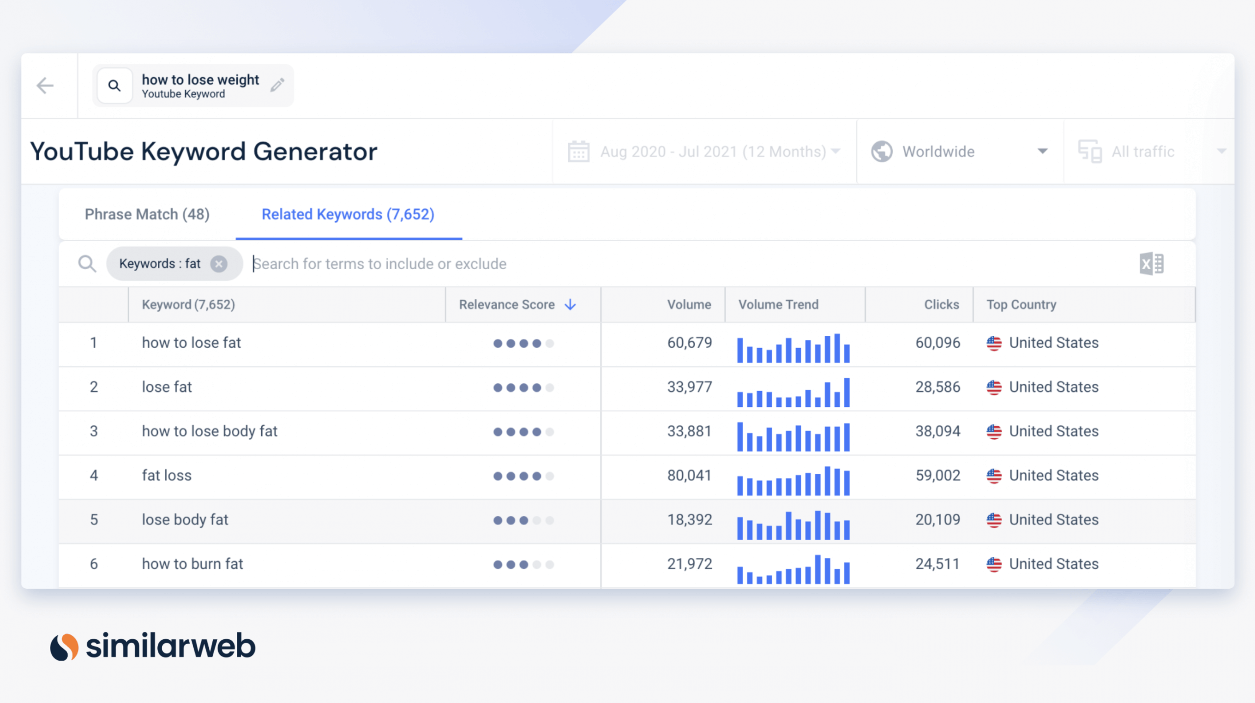Click relevance dots for 'fat loss'
This screenshot has height=703, width=1255.
click(524, 476)
